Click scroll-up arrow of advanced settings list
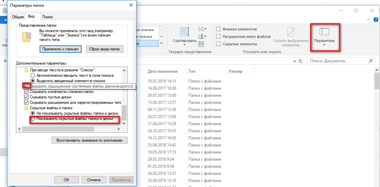This screenshot has width=380, height=187. pyautogui.click(x=124, y=70)
